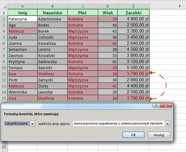Image resolution: width=186 pixels, height=152 pixels.
Task: Click the Zarobki header cell
Action: pyautogui.click(x=133, y=12)
